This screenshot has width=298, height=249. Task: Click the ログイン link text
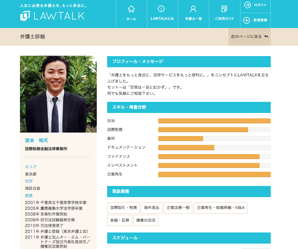point(260,5)
